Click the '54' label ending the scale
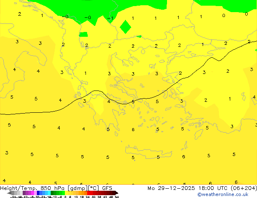This screenshot has height=198, width=257. (117, 197)
